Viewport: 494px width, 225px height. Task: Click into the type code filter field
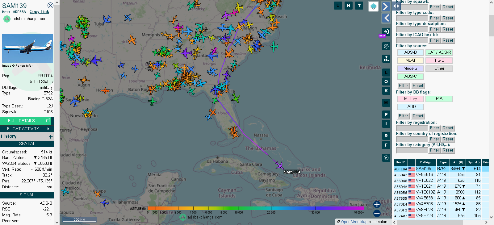click(x=412, y=18)
